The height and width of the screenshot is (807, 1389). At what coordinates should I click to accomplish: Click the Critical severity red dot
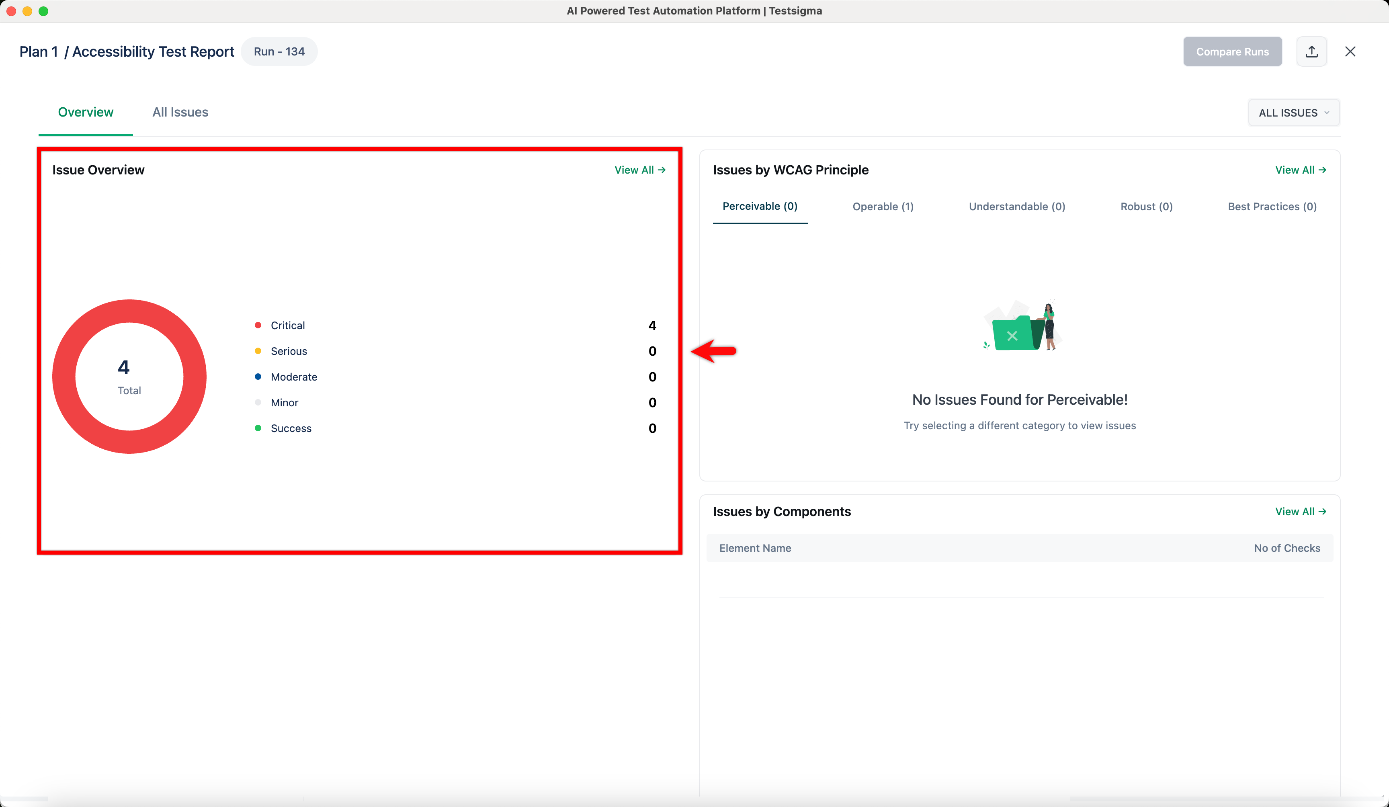(x=257, y=325)
